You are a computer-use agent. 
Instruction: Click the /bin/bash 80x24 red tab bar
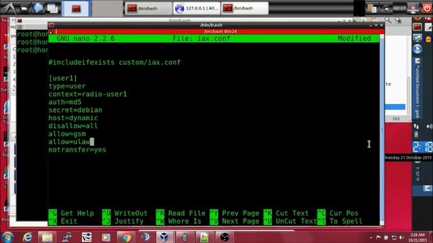220,32
